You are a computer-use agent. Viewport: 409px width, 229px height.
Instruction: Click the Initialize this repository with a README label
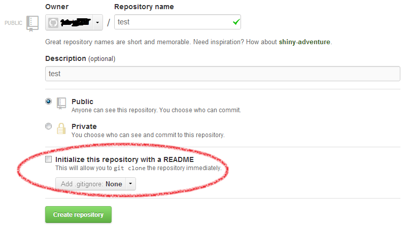click(124, 159)
